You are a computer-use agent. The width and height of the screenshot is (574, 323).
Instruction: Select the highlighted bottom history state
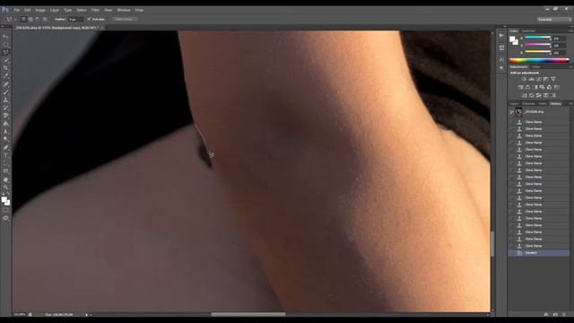[x=539, y=253]
